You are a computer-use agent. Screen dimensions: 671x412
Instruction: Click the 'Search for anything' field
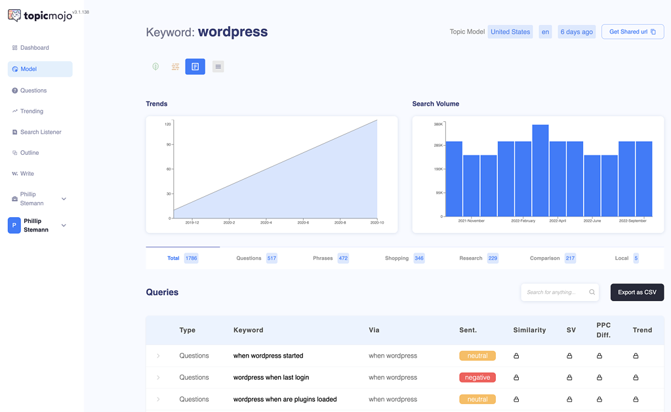coord(559,292)
